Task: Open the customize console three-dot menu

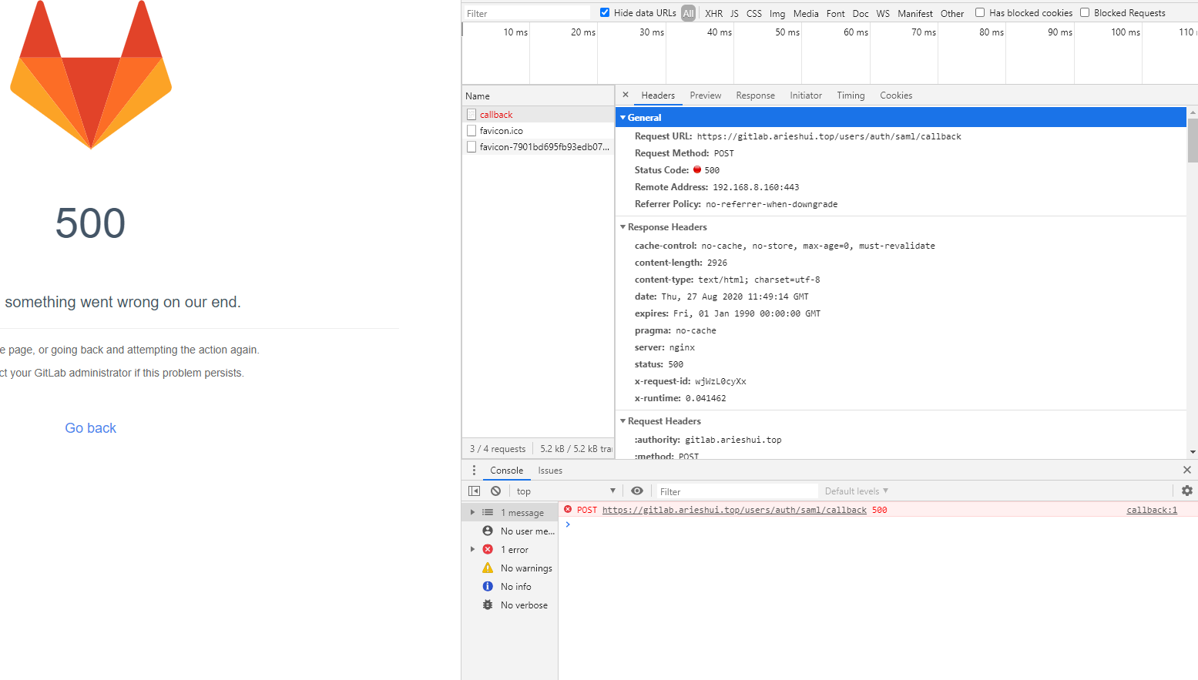Action: click(473, 470)
